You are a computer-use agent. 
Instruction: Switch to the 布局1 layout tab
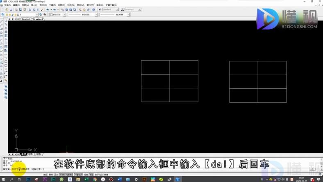30,154
